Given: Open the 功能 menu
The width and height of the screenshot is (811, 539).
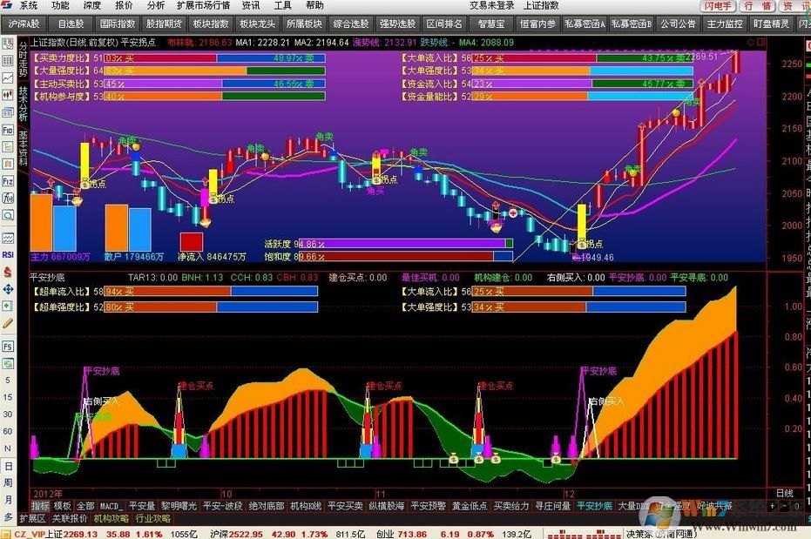Looking at the screenshot, I should click(60, 6).
